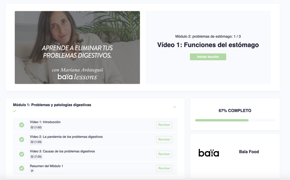Viewport: 290px width, 180px height.
Task: Open the Vídeo 3: Causas de los problemas digestivos title
Action: tap(62, 151)
